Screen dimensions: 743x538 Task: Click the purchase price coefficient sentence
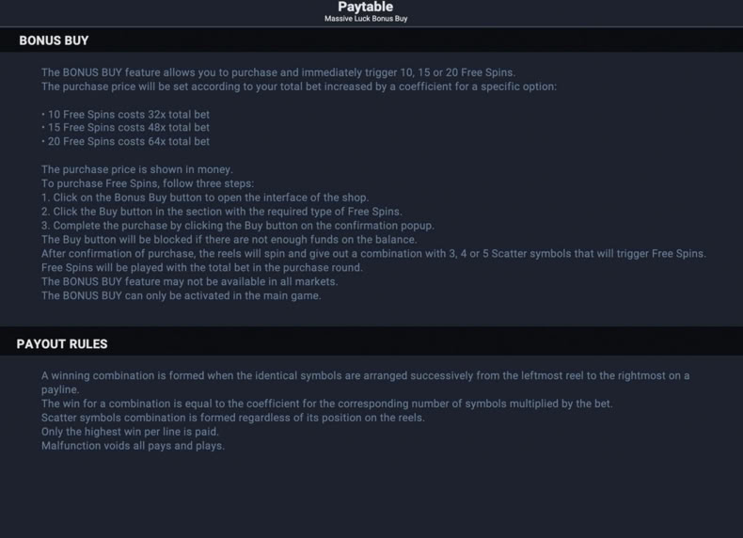coord(299,87)
